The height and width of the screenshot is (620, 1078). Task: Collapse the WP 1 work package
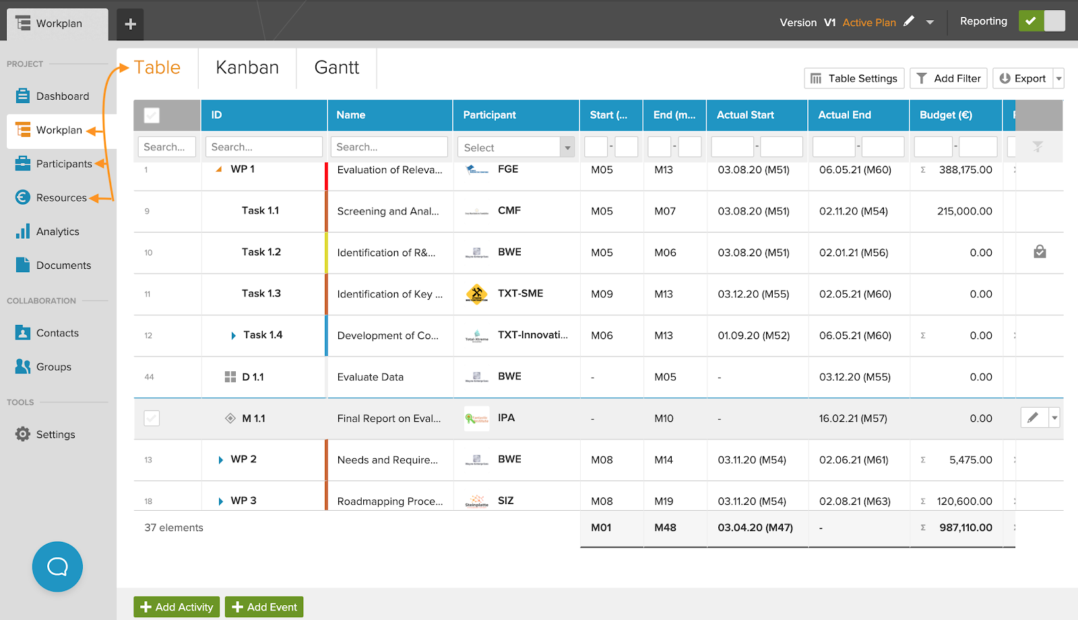click(218, 169)
